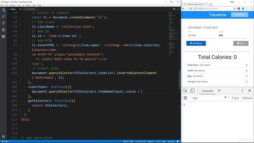Viewport: 254px width, 143px height.
Task: Open the console context 'top' dropdown
Action: [209, 98]
